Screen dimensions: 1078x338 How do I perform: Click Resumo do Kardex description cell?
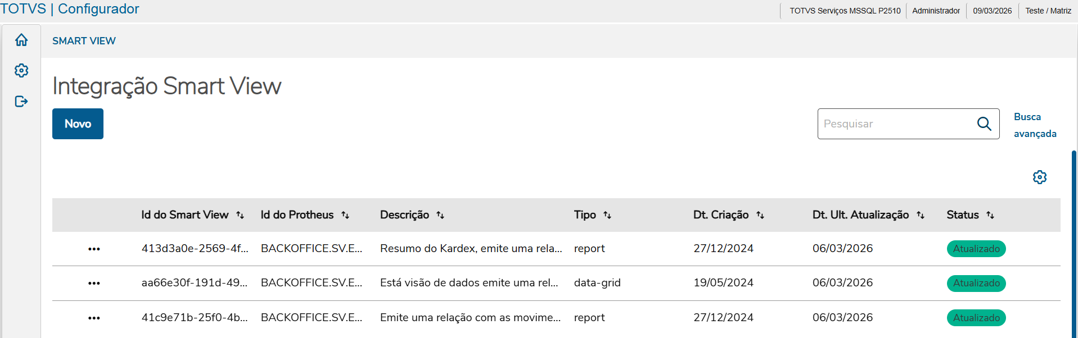pyautogui.click(x=471, y=248)
